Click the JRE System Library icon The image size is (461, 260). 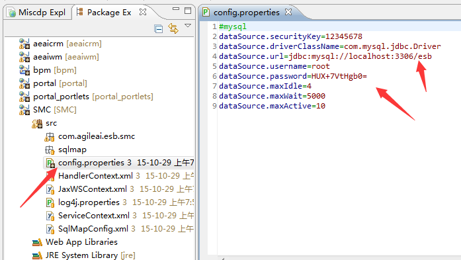pos(37,255)
